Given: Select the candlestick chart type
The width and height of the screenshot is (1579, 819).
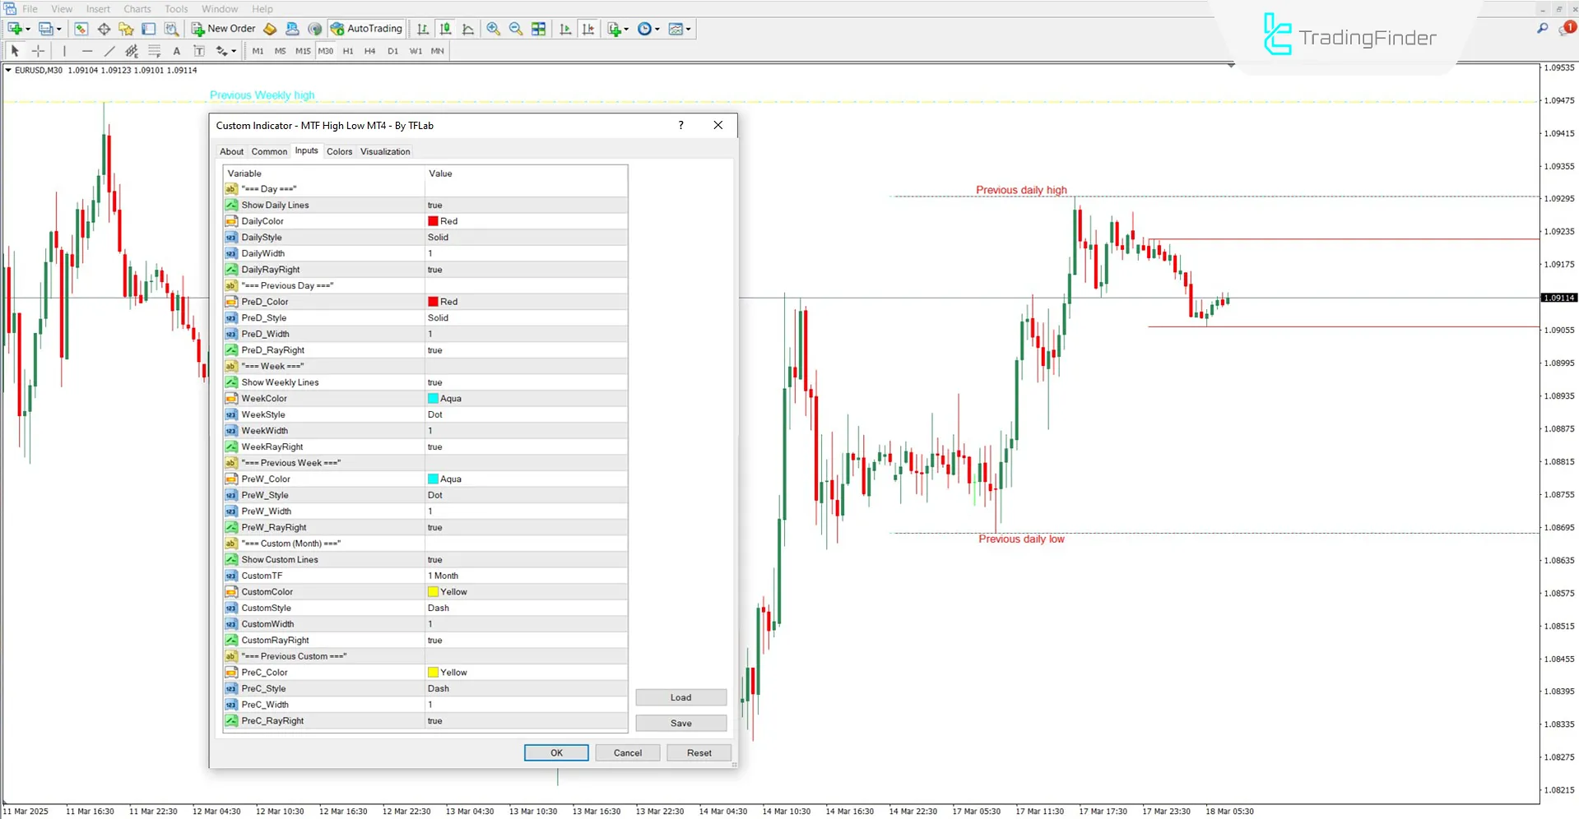Looking at the screenshot, I should click(x=445, y=29).
